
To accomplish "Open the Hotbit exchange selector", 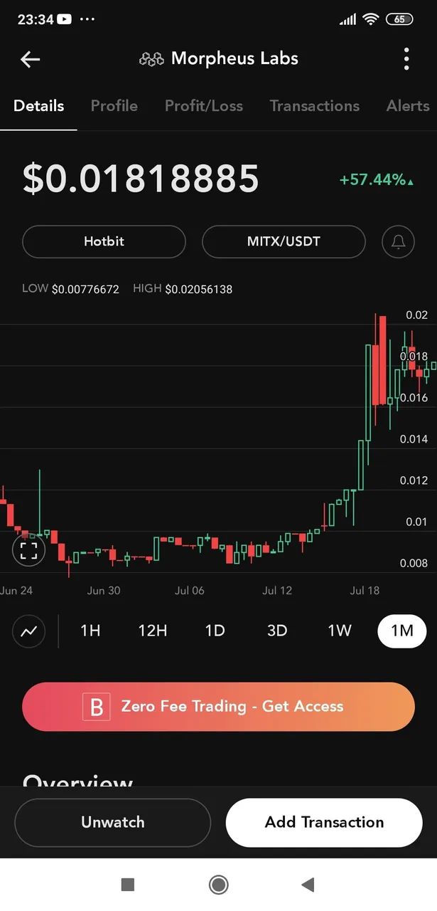I will click(x=104, y=241).
